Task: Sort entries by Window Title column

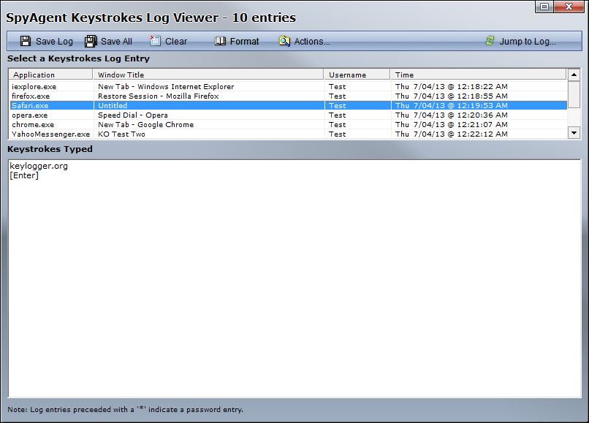Action: coord(208,75)
